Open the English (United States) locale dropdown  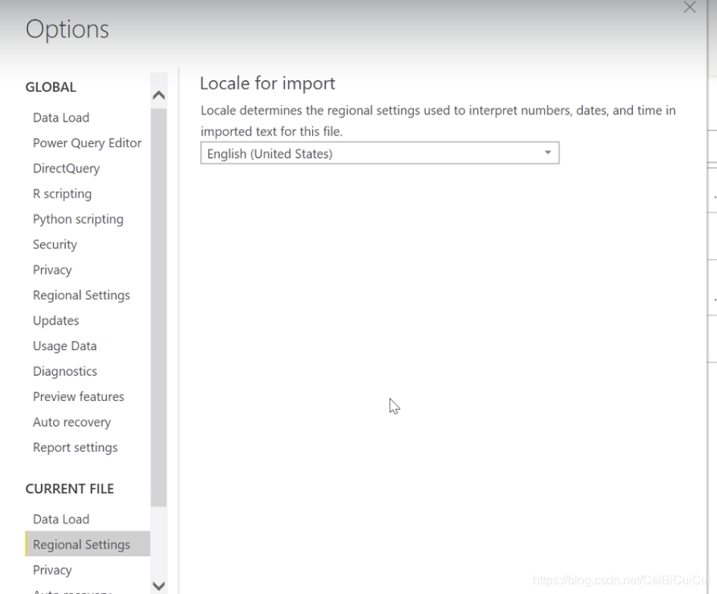380,153
